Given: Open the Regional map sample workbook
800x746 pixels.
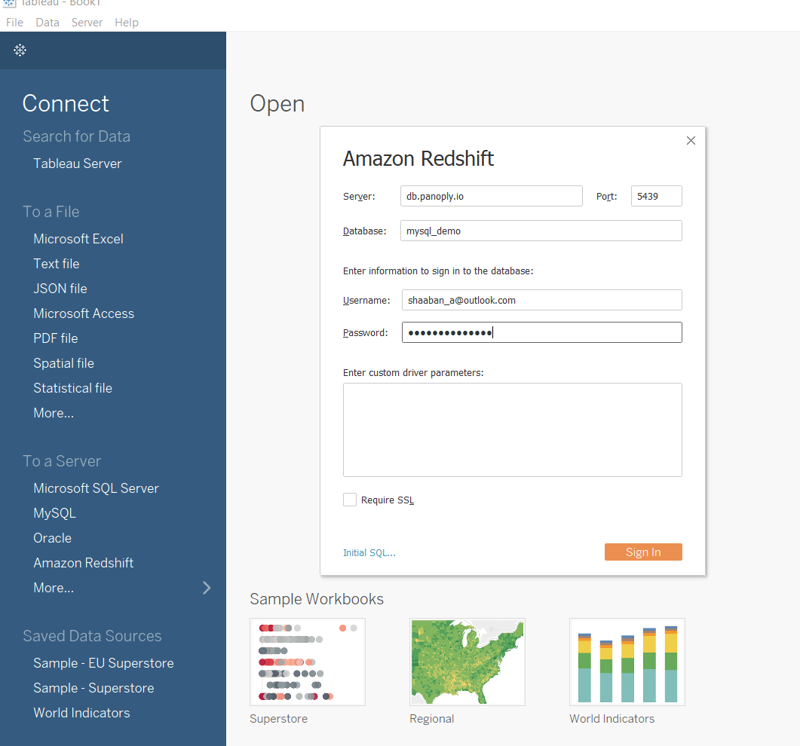Looking at the screenshot, I should [467, 662].
